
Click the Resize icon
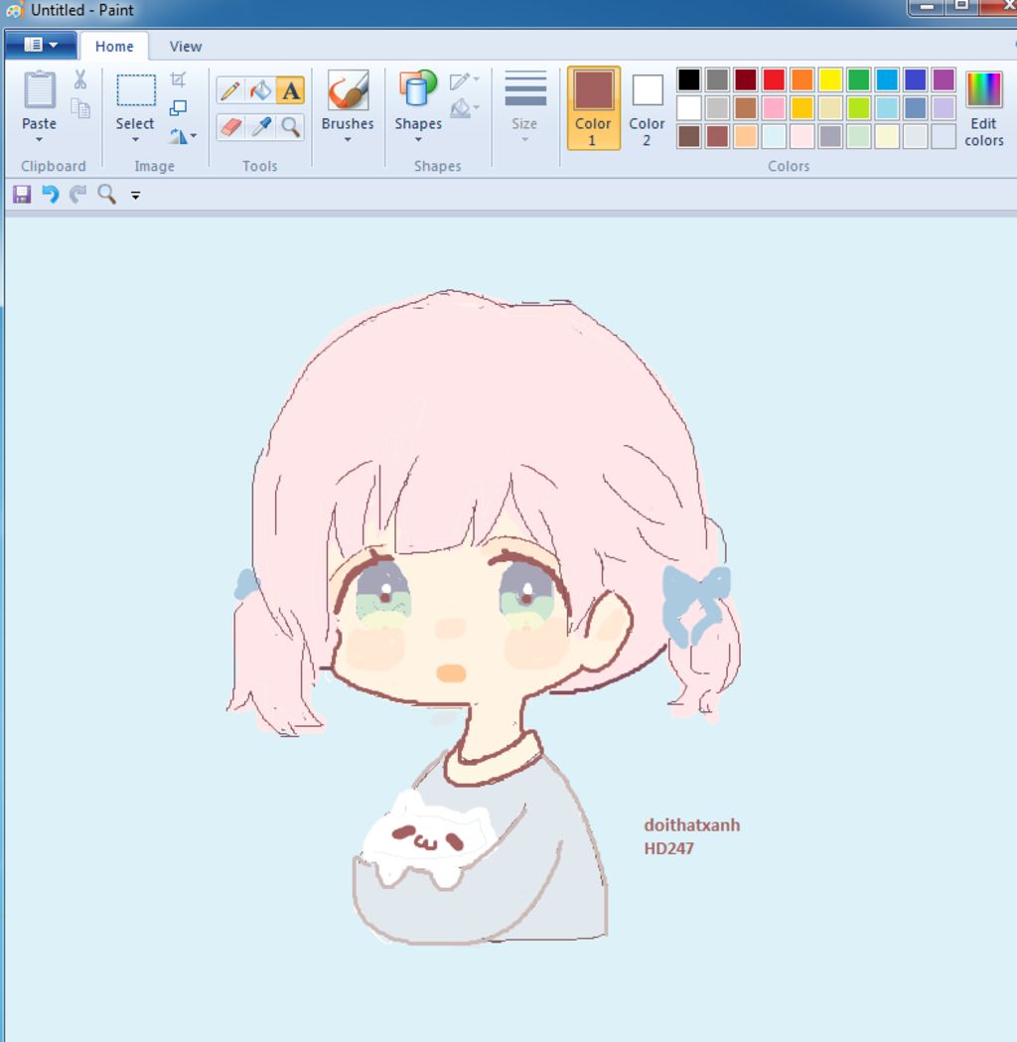pos(178,107)
